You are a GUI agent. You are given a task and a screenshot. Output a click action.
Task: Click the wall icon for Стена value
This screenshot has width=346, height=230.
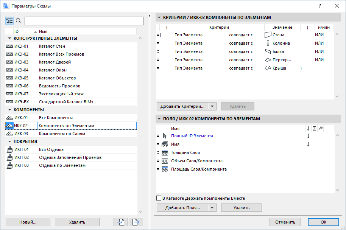[268, 35]
